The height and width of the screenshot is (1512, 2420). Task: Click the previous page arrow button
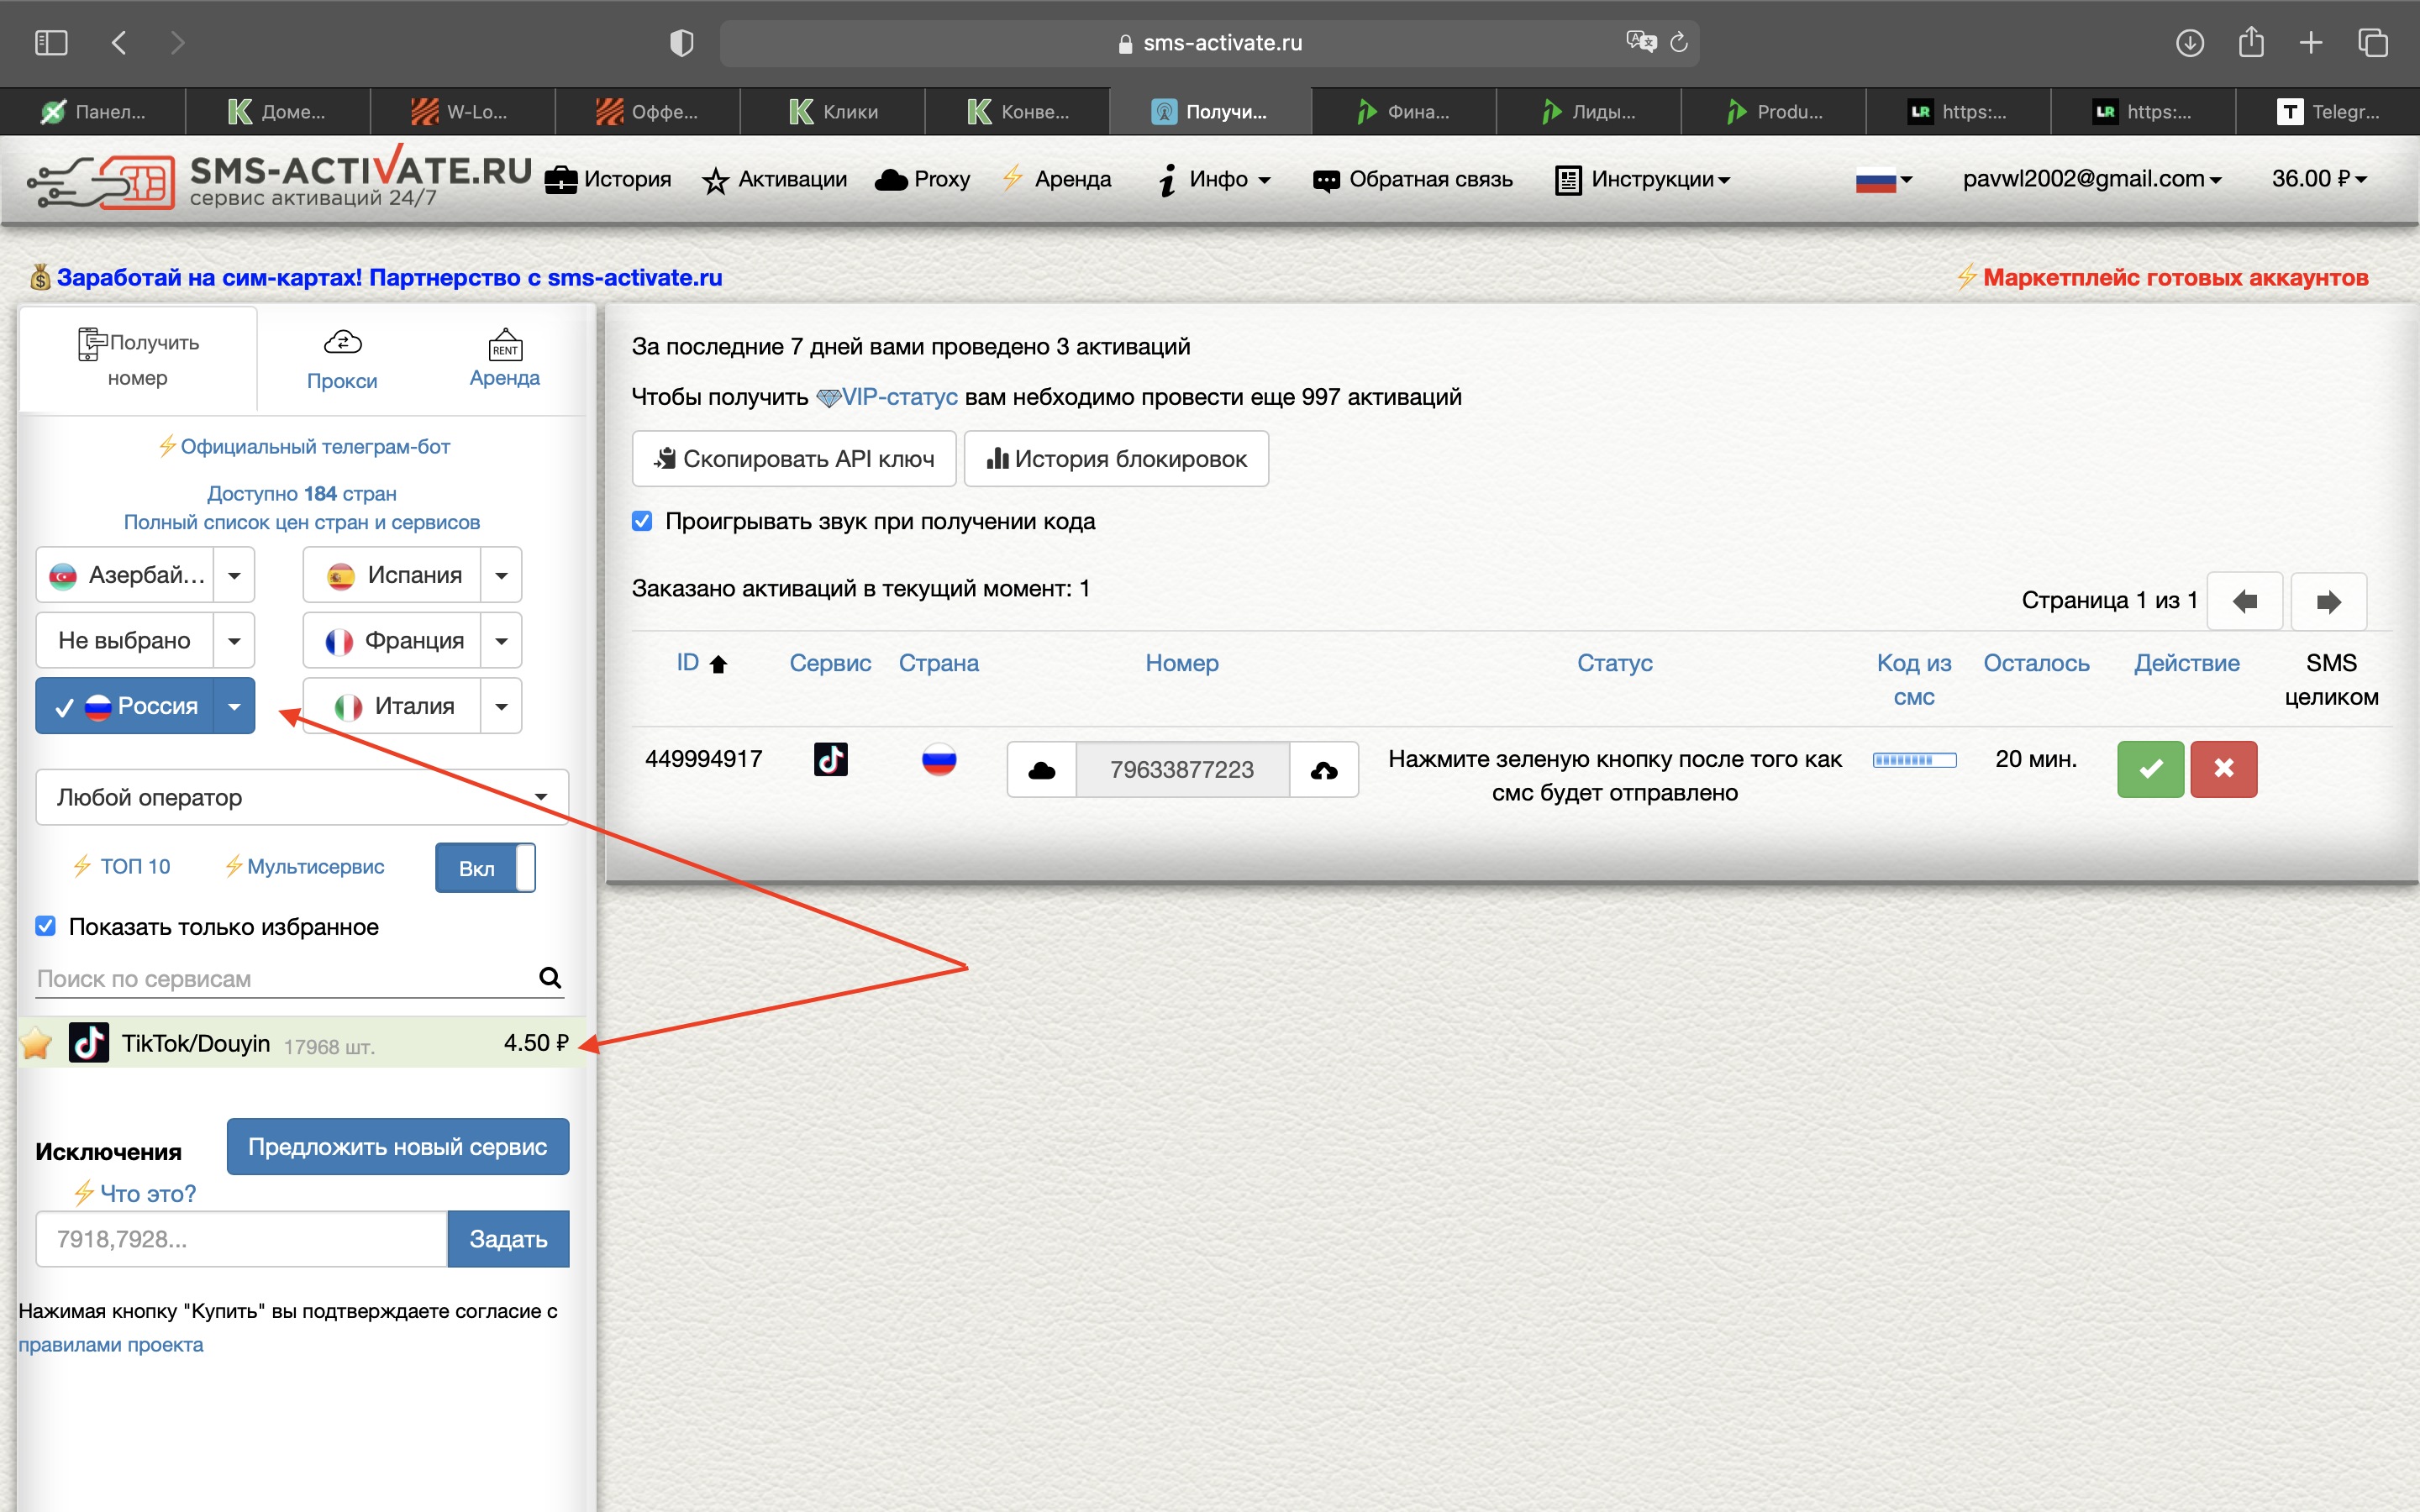tap(2244, 601)
